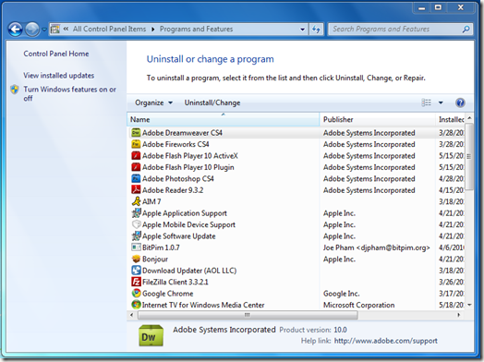Click the Adobe Dreamweaver CS4 program icon

pyautogui.click(x=136, y=133)
